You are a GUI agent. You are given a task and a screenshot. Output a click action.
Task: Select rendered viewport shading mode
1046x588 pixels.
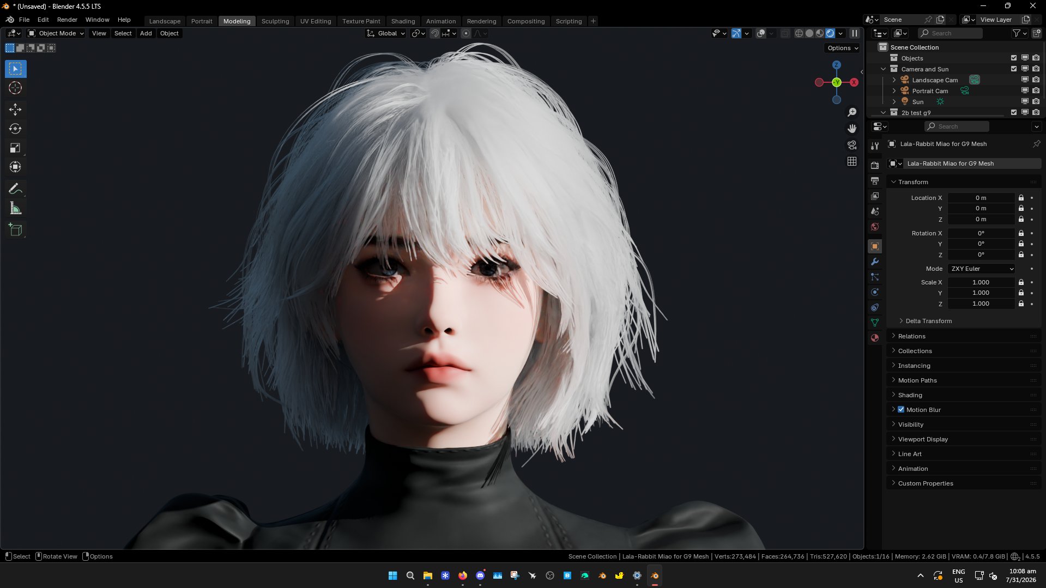coord(830,33)
